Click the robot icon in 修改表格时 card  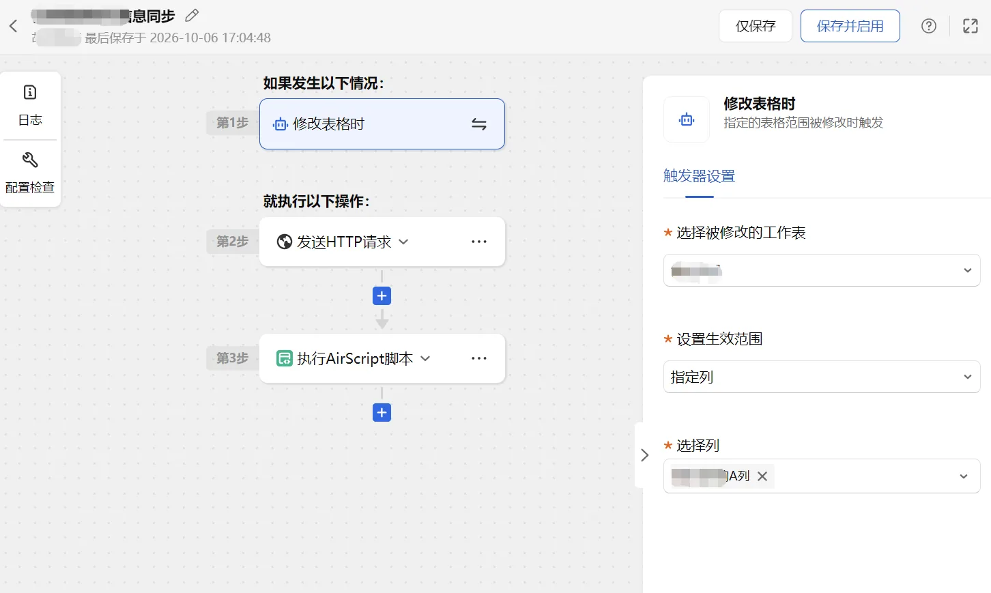[x=281, y=124]
